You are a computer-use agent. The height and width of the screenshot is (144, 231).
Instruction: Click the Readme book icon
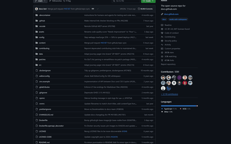162,25
